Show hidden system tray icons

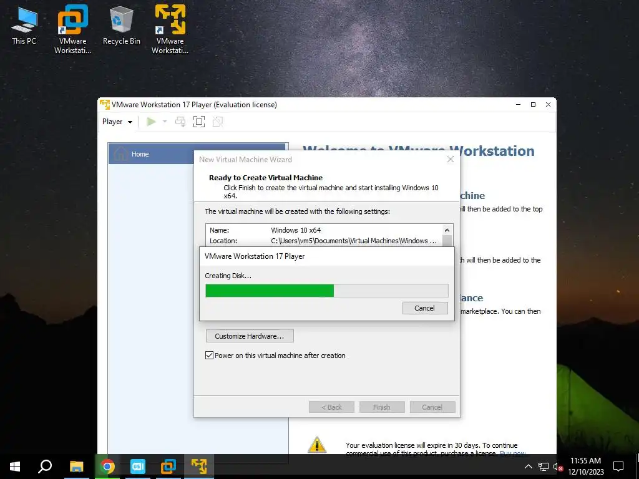[528, 467]
